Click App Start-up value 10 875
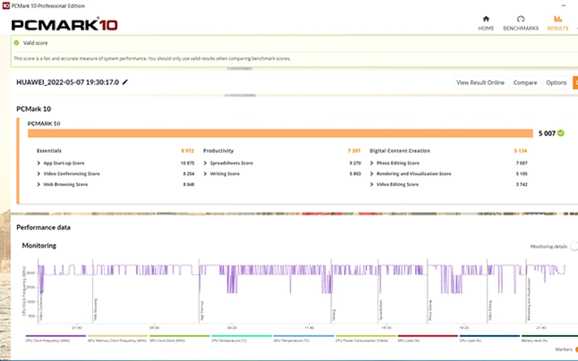This screenshot has height=361, width=578. click(187, 163)
